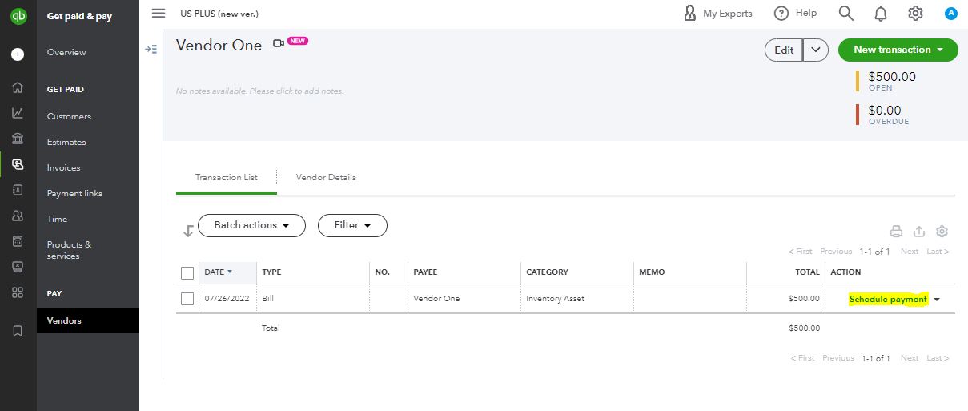Open the icon below the calculator
This screenshot has height=411, width=968.
[x=18, y=266]
